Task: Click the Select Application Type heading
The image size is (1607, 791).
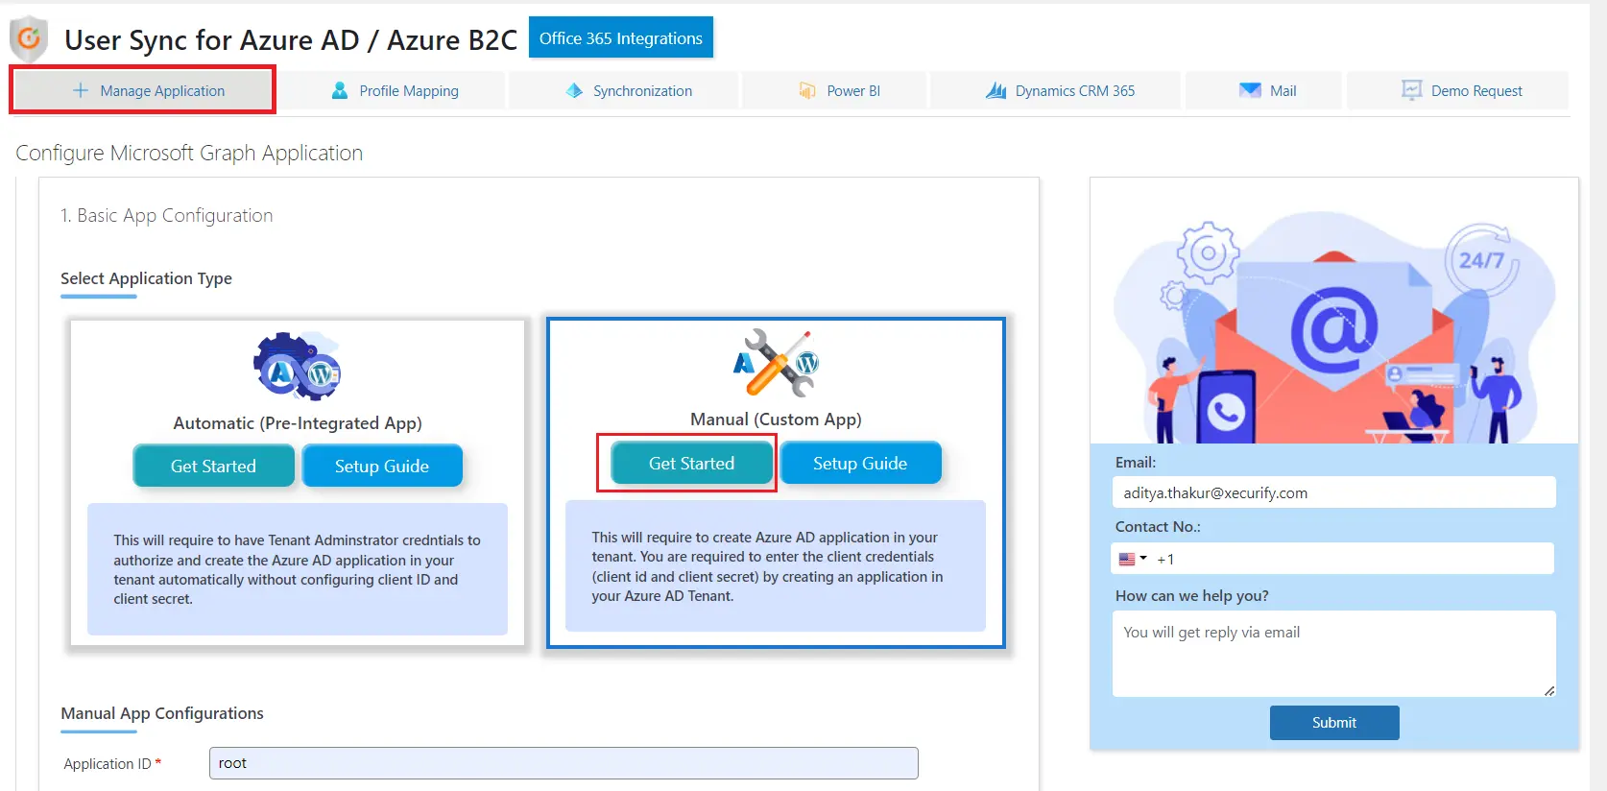Action: click(146, 278)
